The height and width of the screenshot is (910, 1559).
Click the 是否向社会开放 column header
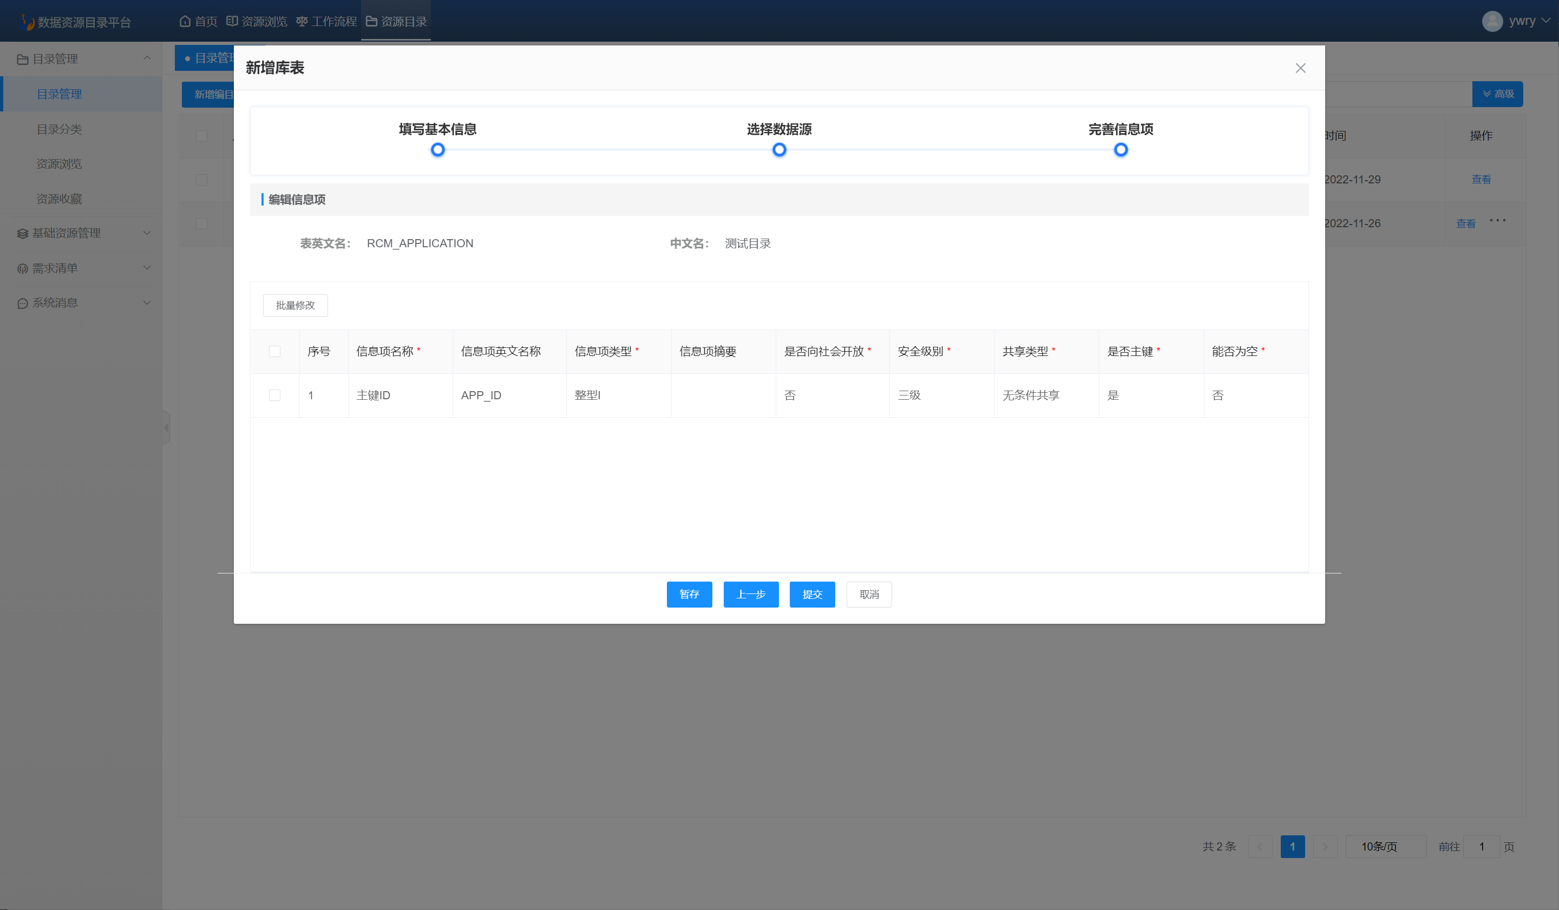click(832, 352)
